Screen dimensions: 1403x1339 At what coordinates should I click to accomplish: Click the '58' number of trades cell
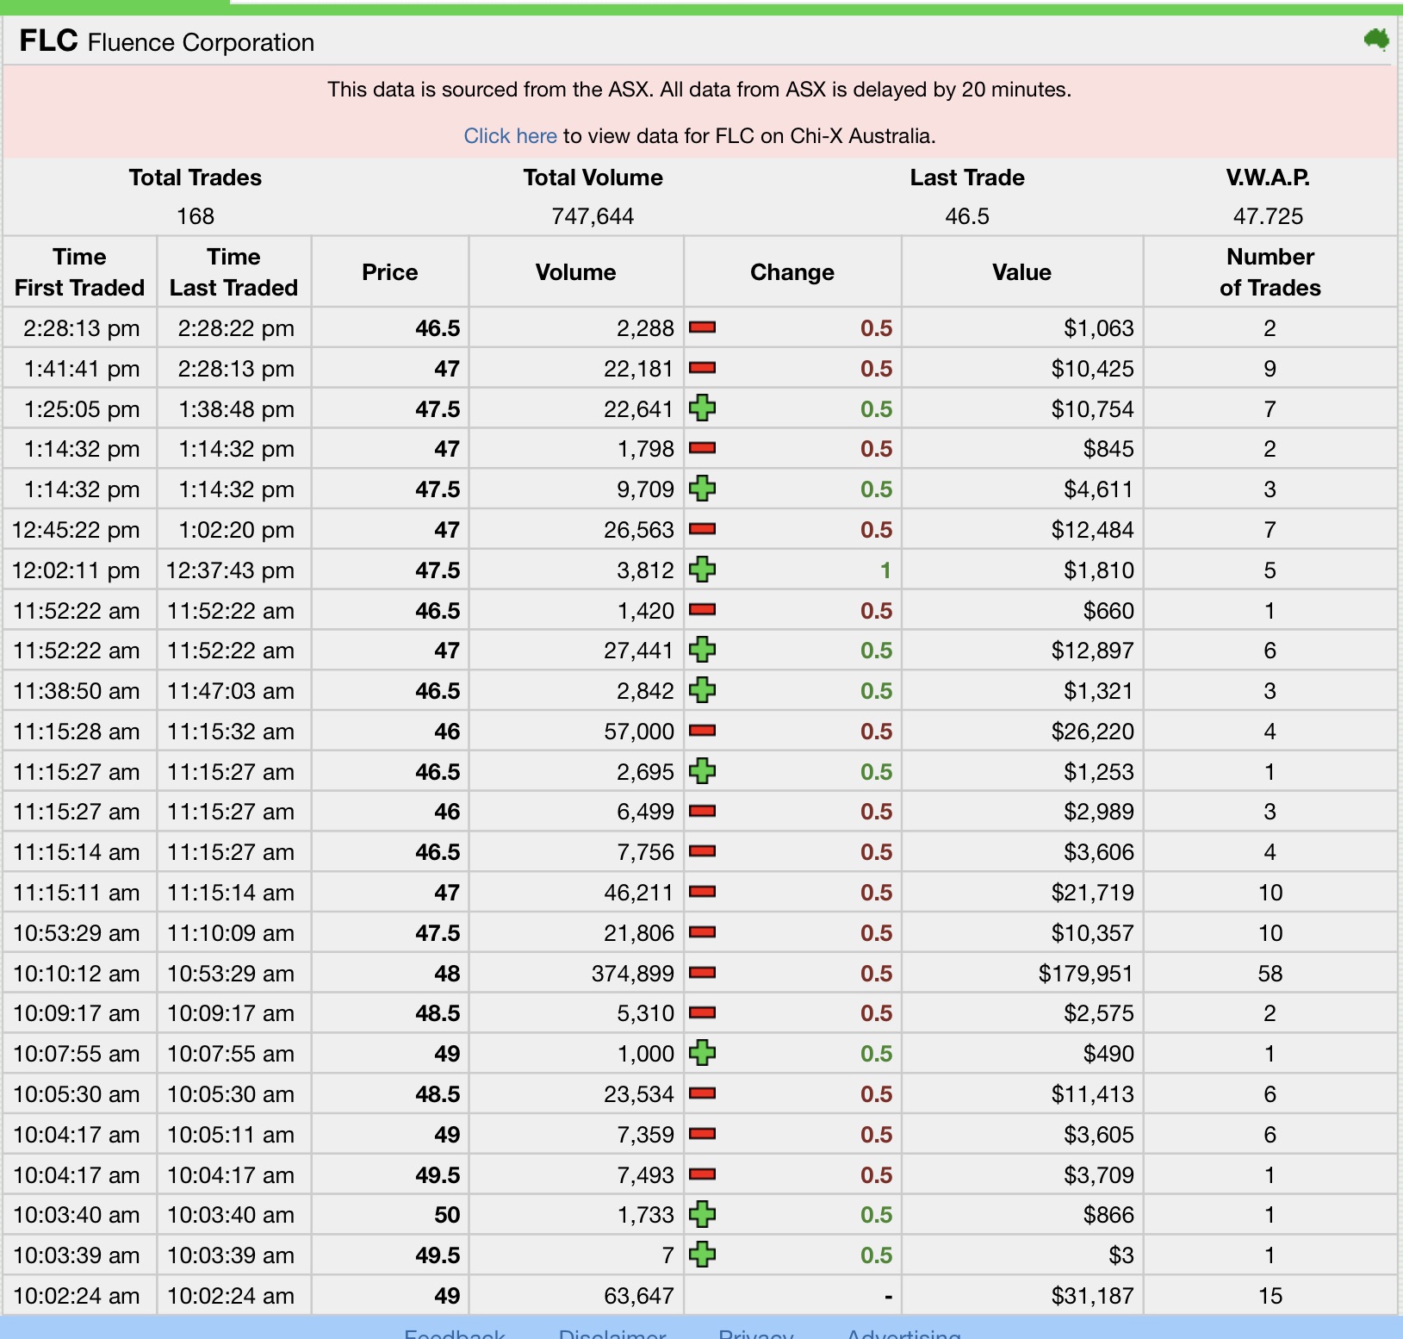tap(1270, 974)
